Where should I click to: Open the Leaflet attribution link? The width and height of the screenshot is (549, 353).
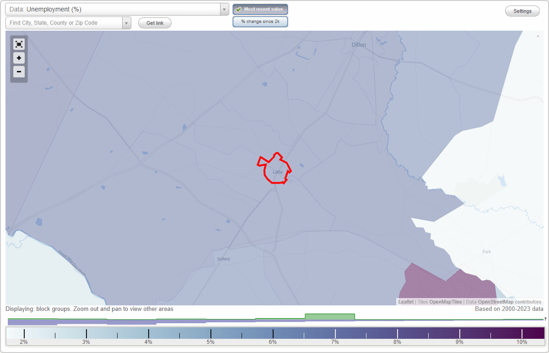[406, 302]
